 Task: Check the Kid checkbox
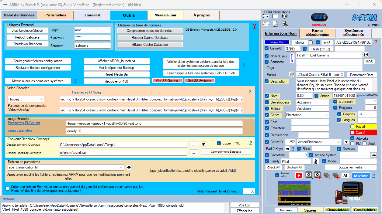coord(352,144)
